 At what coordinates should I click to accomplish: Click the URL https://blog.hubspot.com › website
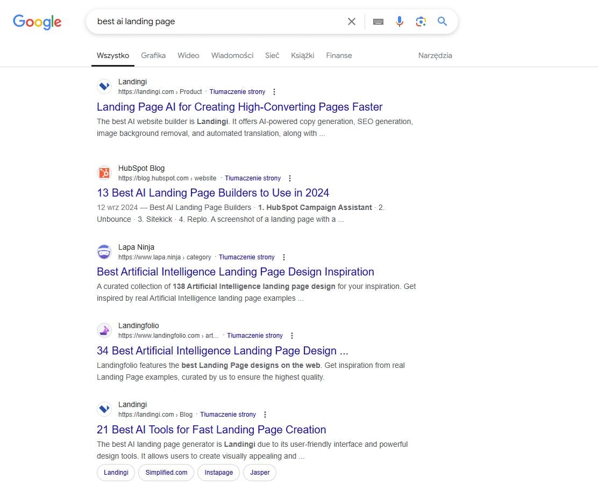coord(167,178)
